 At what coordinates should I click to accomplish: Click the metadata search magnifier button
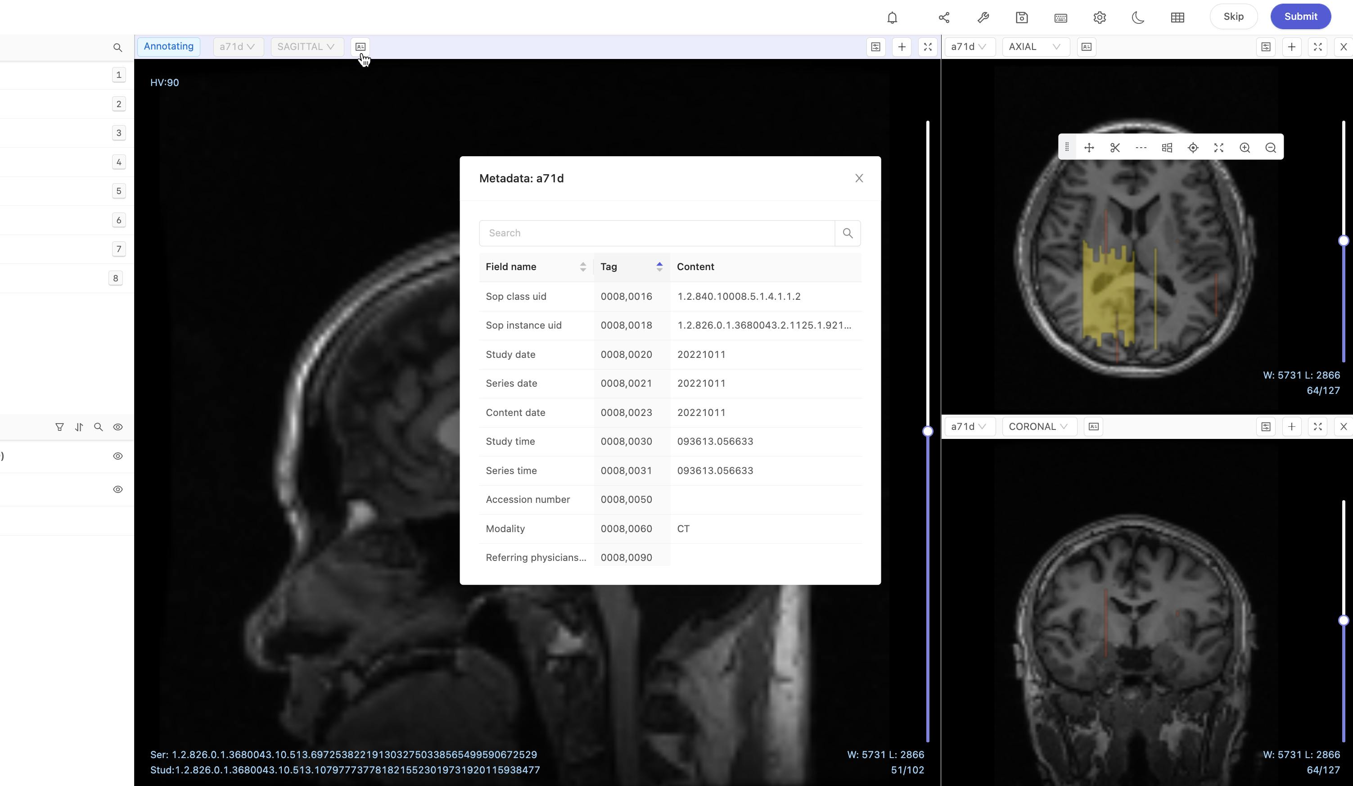tap(848, 233)
